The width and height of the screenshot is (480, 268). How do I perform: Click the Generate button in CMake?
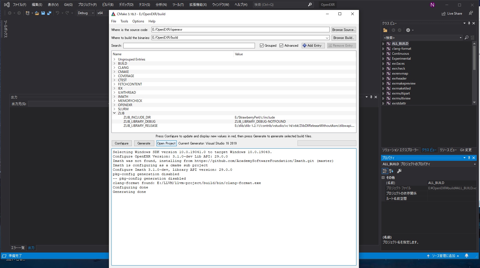(x=144, y=143)
